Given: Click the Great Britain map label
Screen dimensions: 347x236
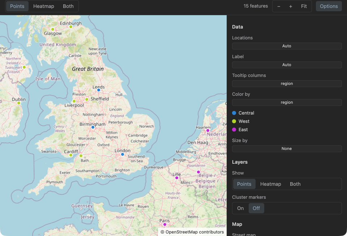Looking at the screenshot, I should (88, 69).
